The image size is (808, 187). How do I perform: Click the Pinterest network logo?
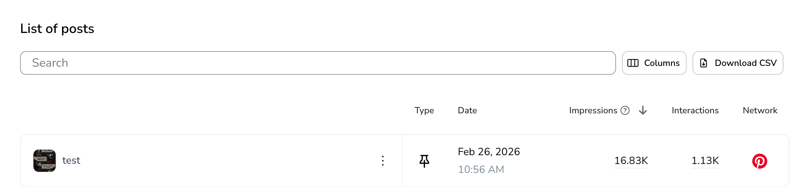tap(760, 161)
